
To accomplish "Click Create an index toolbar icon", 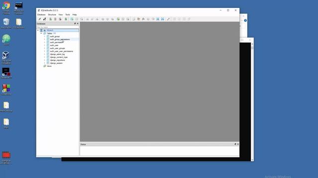I will point(87,19).
